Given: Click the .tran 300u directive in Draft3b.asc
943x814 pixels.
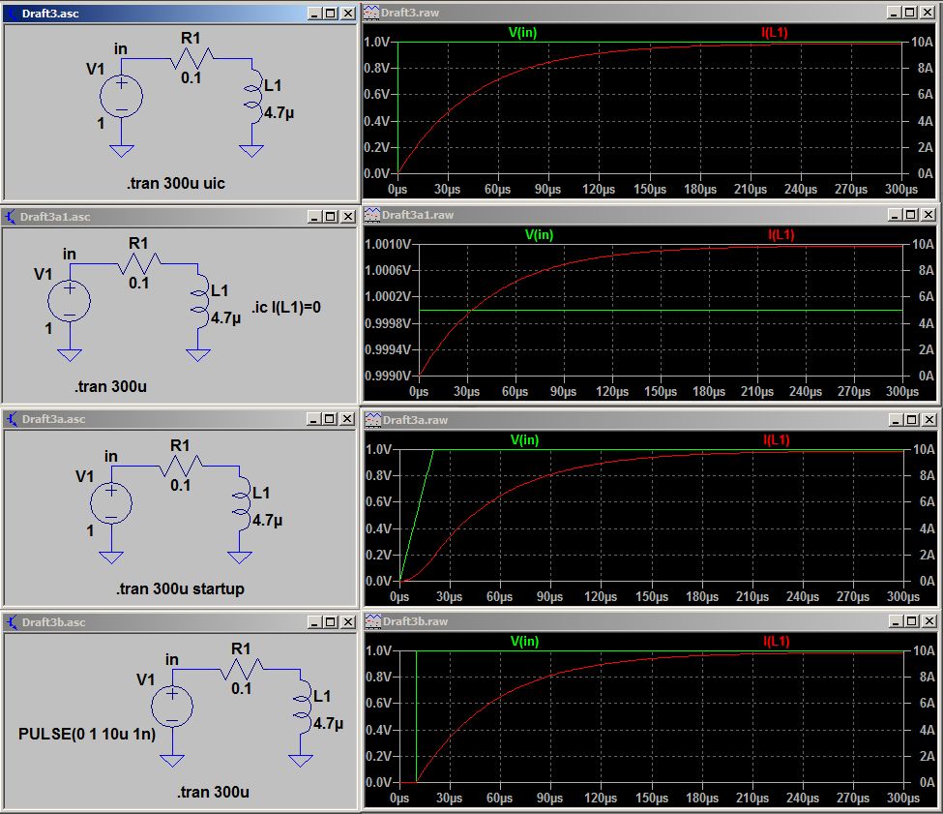Looking at the screenshot, I should pyautogui.click(x=213, y=792).
